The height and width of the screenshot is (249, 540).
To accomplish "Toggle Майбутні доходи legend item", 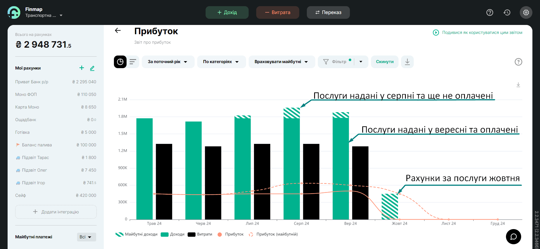I will (136, 234).
